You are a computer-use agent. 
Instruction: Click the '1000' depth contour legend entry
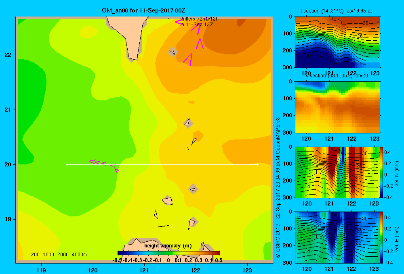point(48,255)
